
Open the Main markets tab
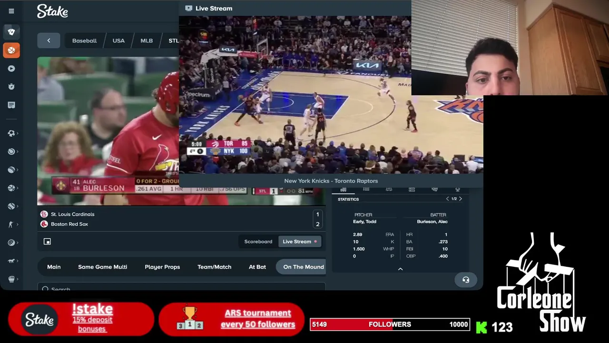(x=54, y=267)
